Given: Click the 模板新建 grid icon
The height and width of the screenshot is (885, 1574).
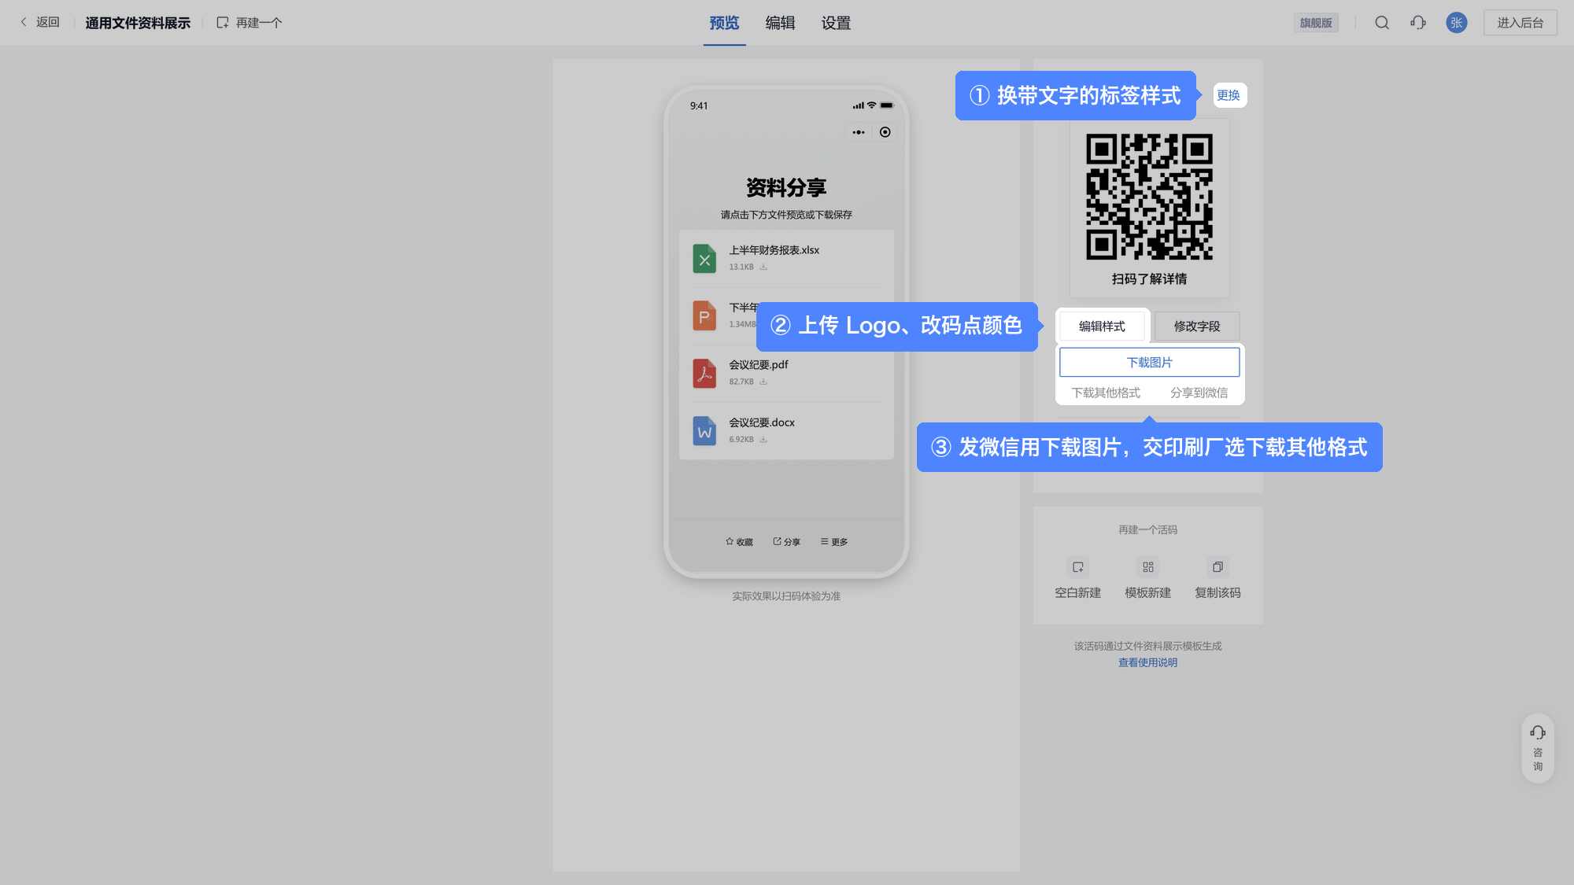Looking at the screenshot, I should tap(1148, 567).
